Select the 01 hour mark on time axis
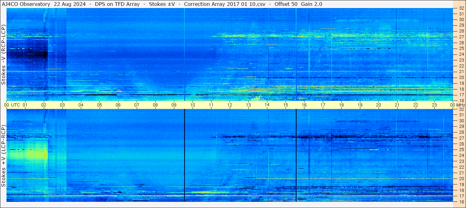 pyautogui.click(x=25, y=105)
